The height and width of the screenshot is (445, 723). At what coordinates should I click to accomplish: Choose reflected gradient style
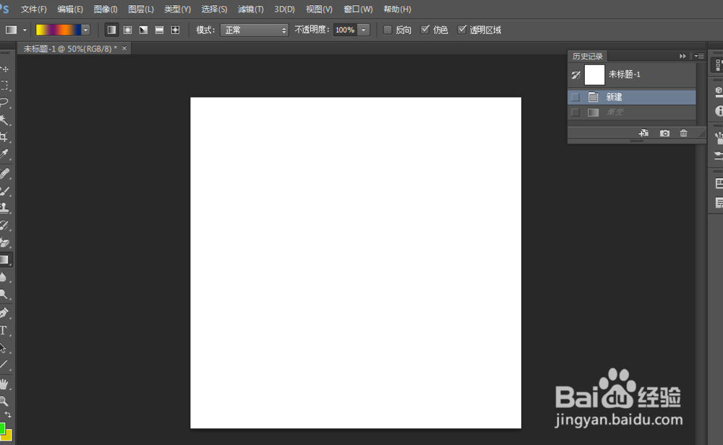(x=159, y=30)
